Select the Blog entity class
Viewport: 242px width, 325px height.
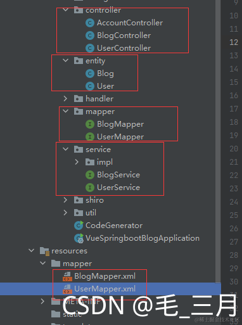click(x=105, y=73)
